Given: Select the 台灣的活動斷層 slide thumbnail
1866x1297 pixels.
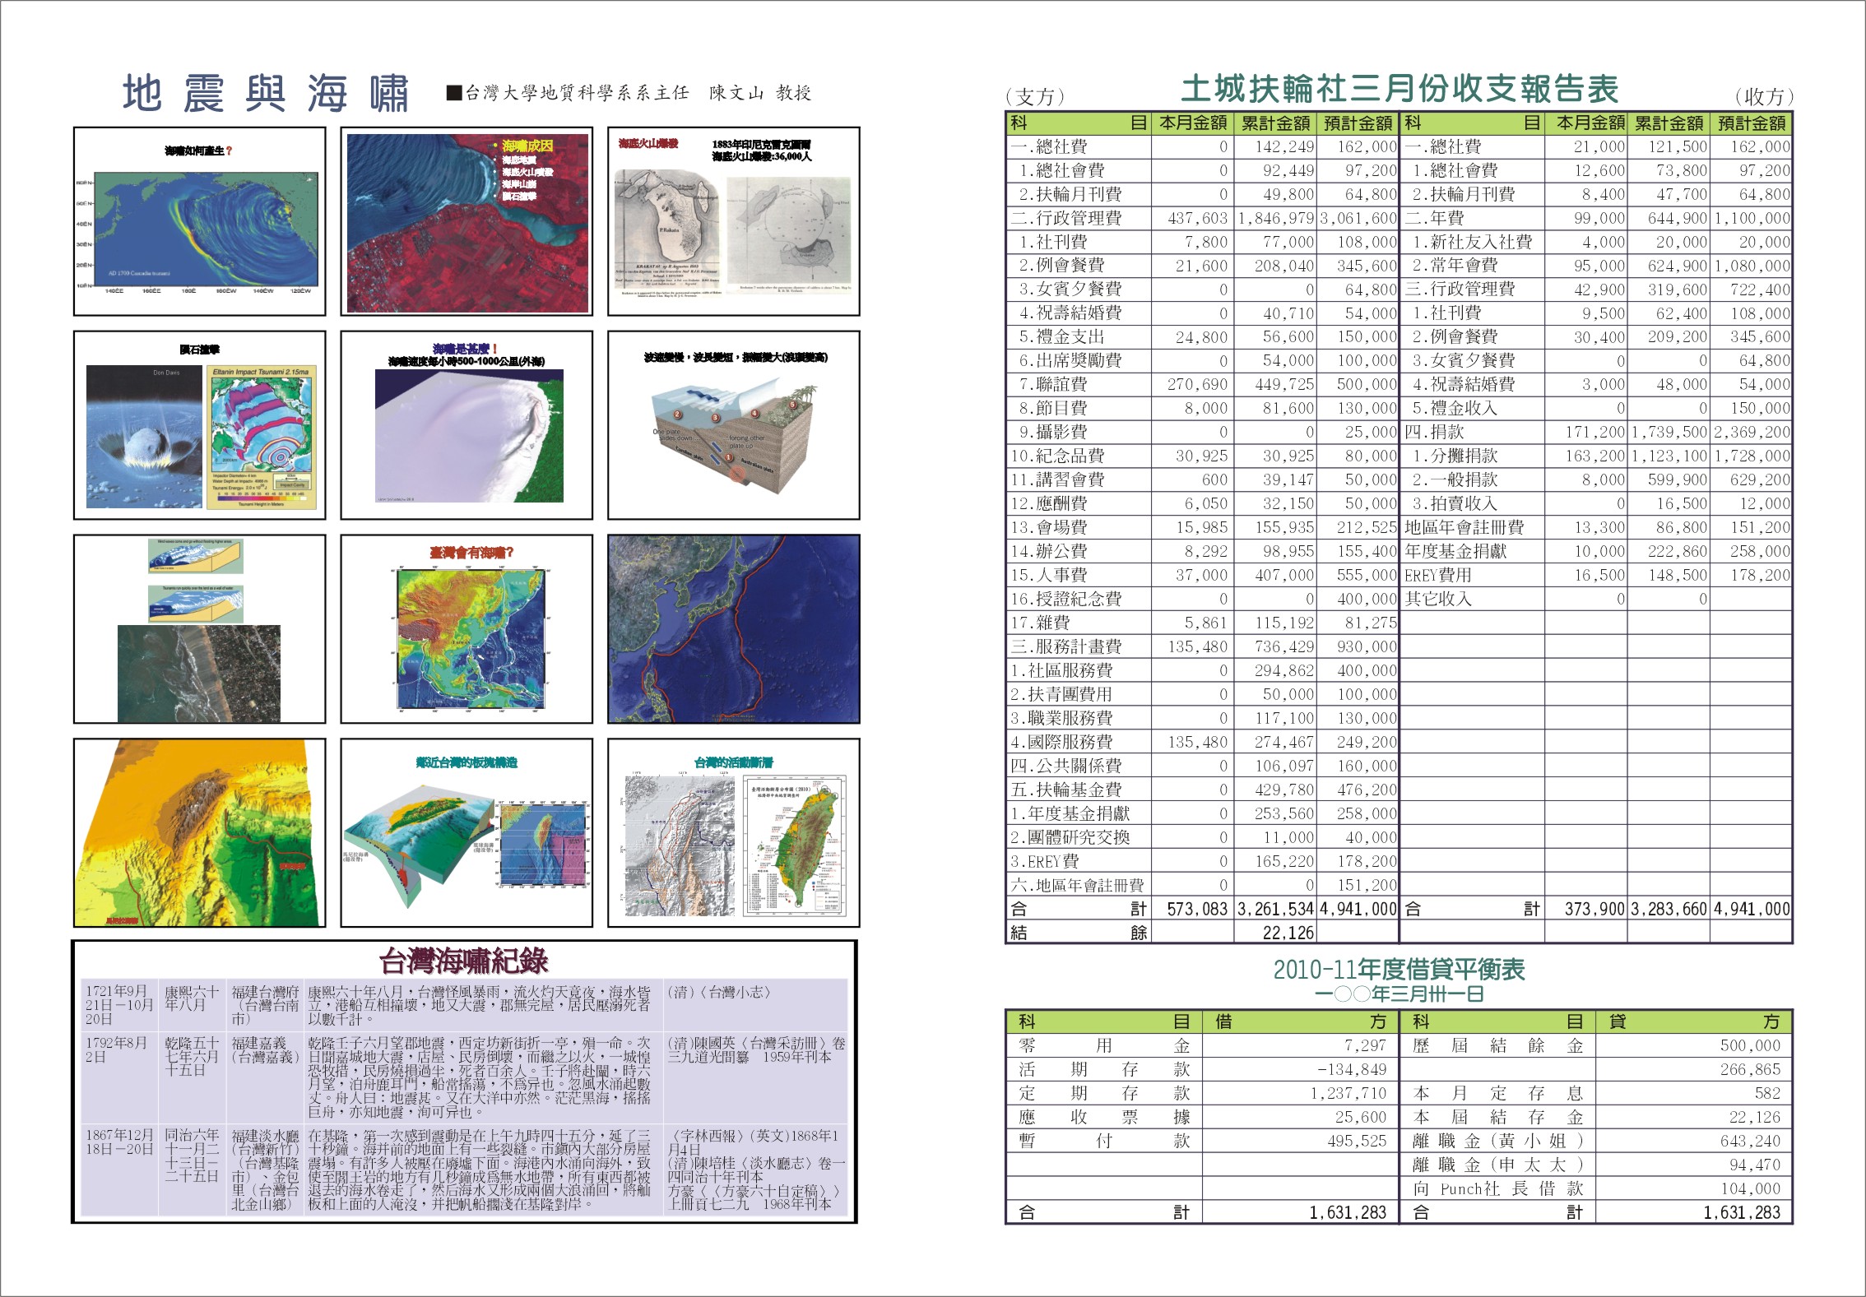Looking at the screenshot, I should (734, 833).
